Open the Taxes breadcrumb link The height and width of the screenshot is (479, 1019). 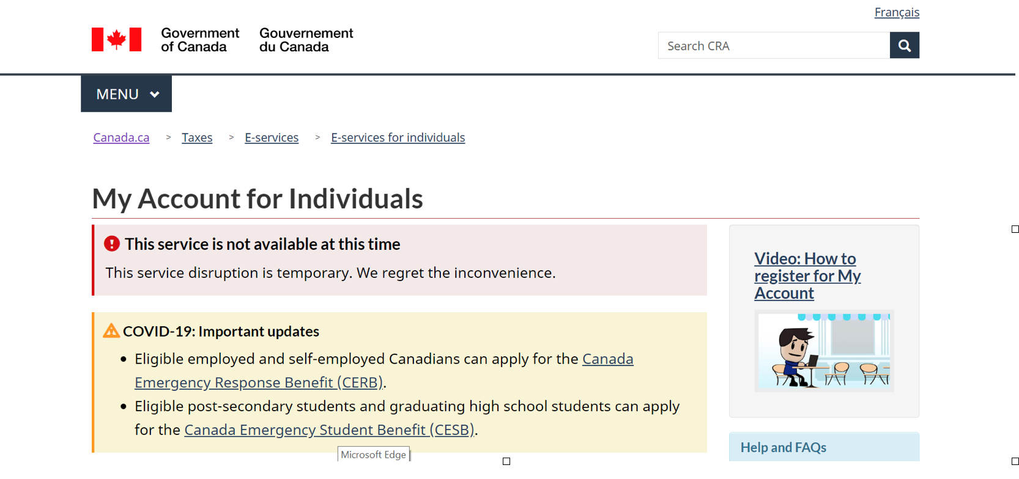tap(197, 137)
